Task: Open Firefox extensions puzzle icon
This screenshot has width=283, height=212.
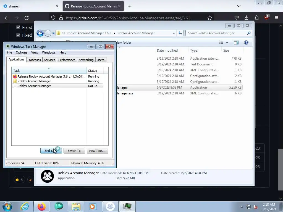Action: click(x=256, y=18)
